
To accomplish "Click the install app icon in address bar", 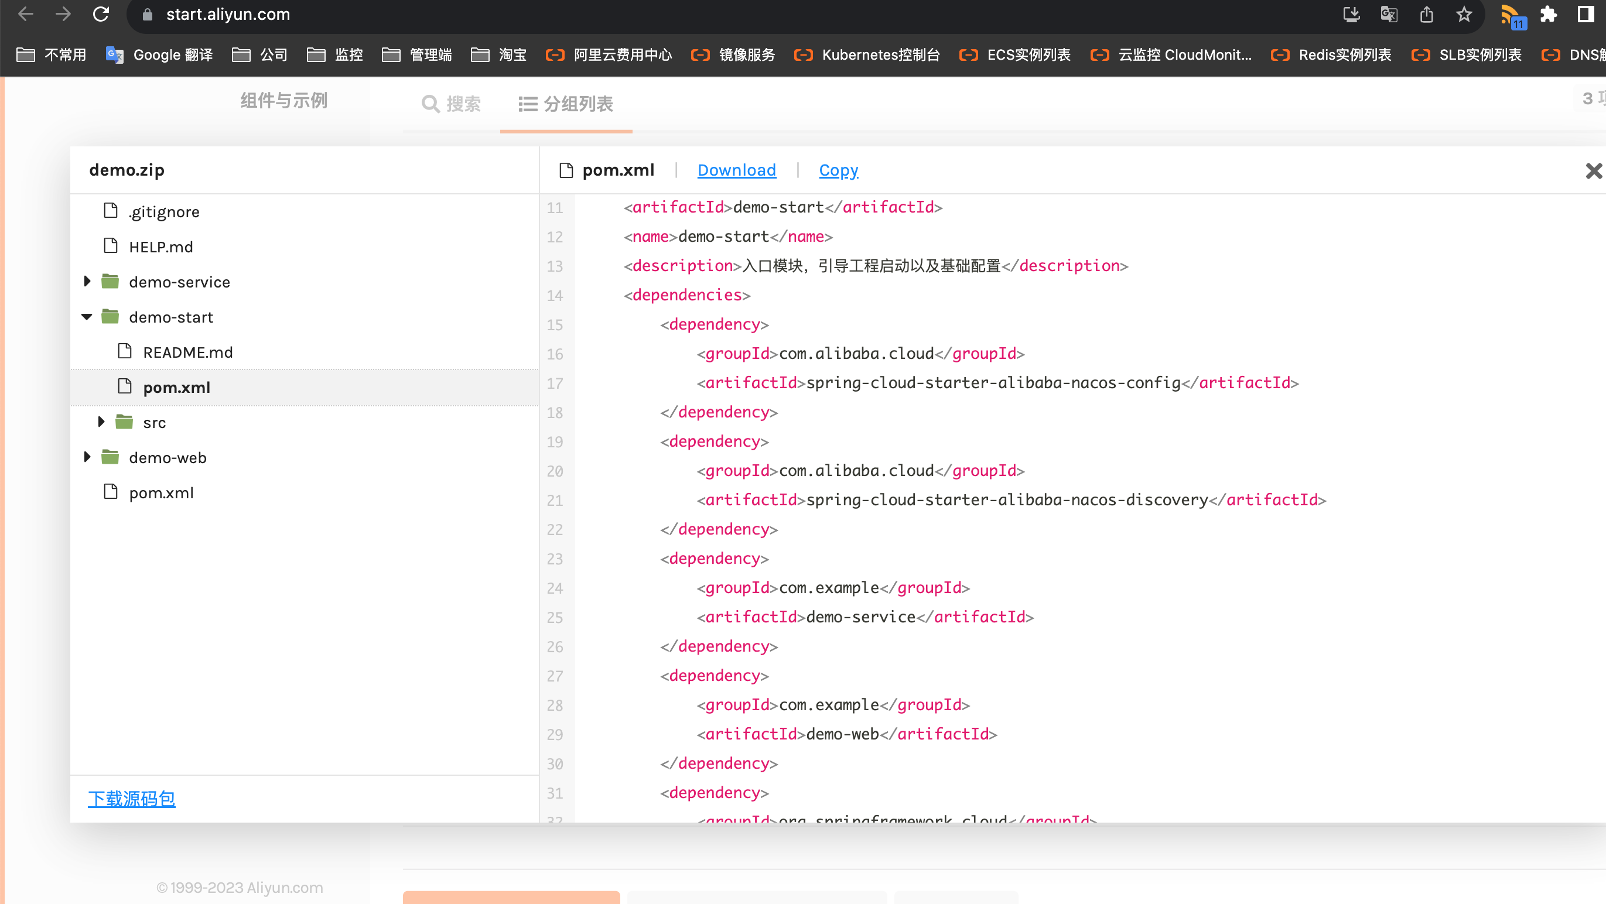I will [x=1351, y=14].
